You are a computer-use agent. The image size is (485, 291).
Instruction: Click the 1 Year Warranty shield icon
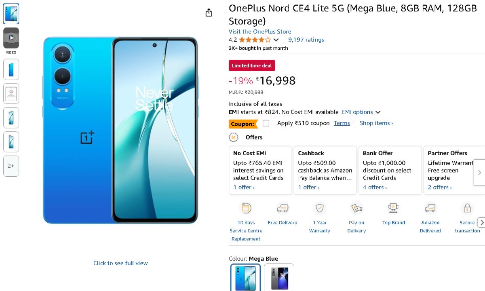point(319,208)
